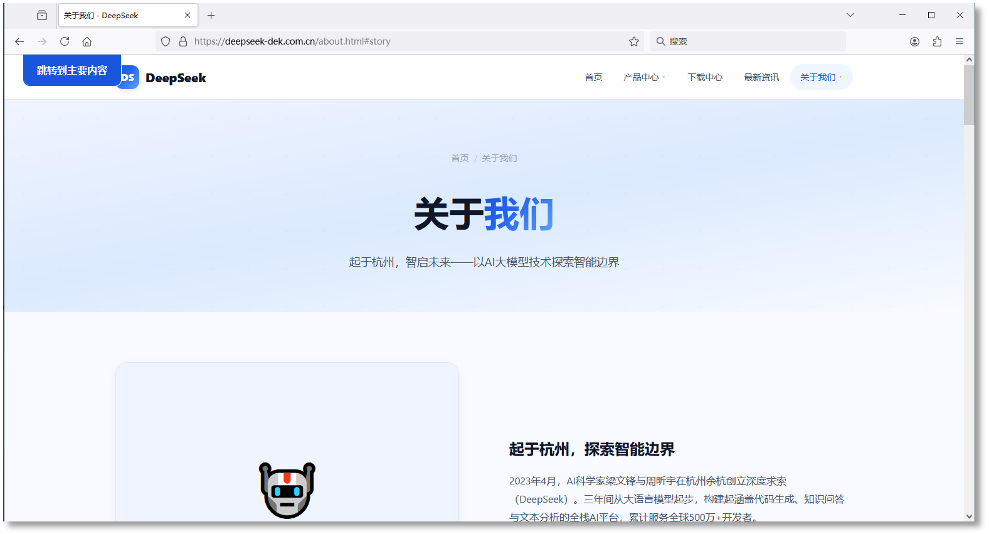
Task: Open the Firefox account icon
Action: (x=915, y=41)
